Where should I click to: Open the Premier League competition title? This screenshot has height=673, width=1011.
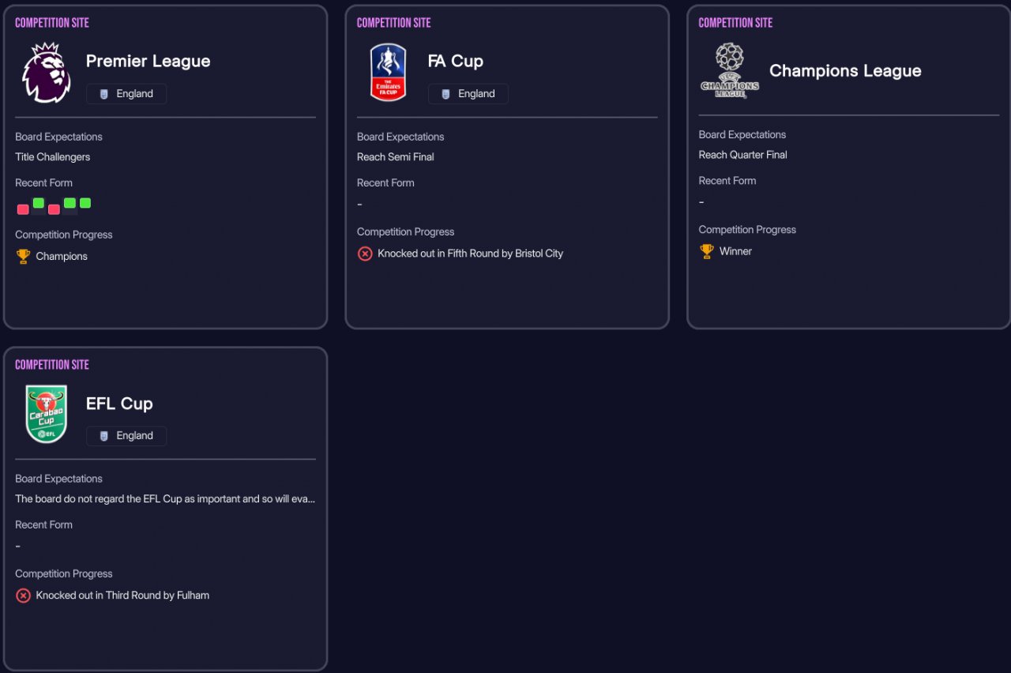pos(148,62)
